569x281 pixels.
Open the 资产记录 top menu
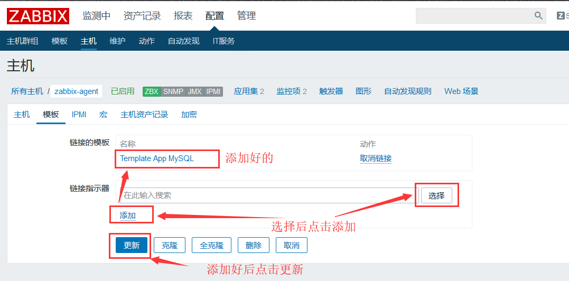coord(142,16)
